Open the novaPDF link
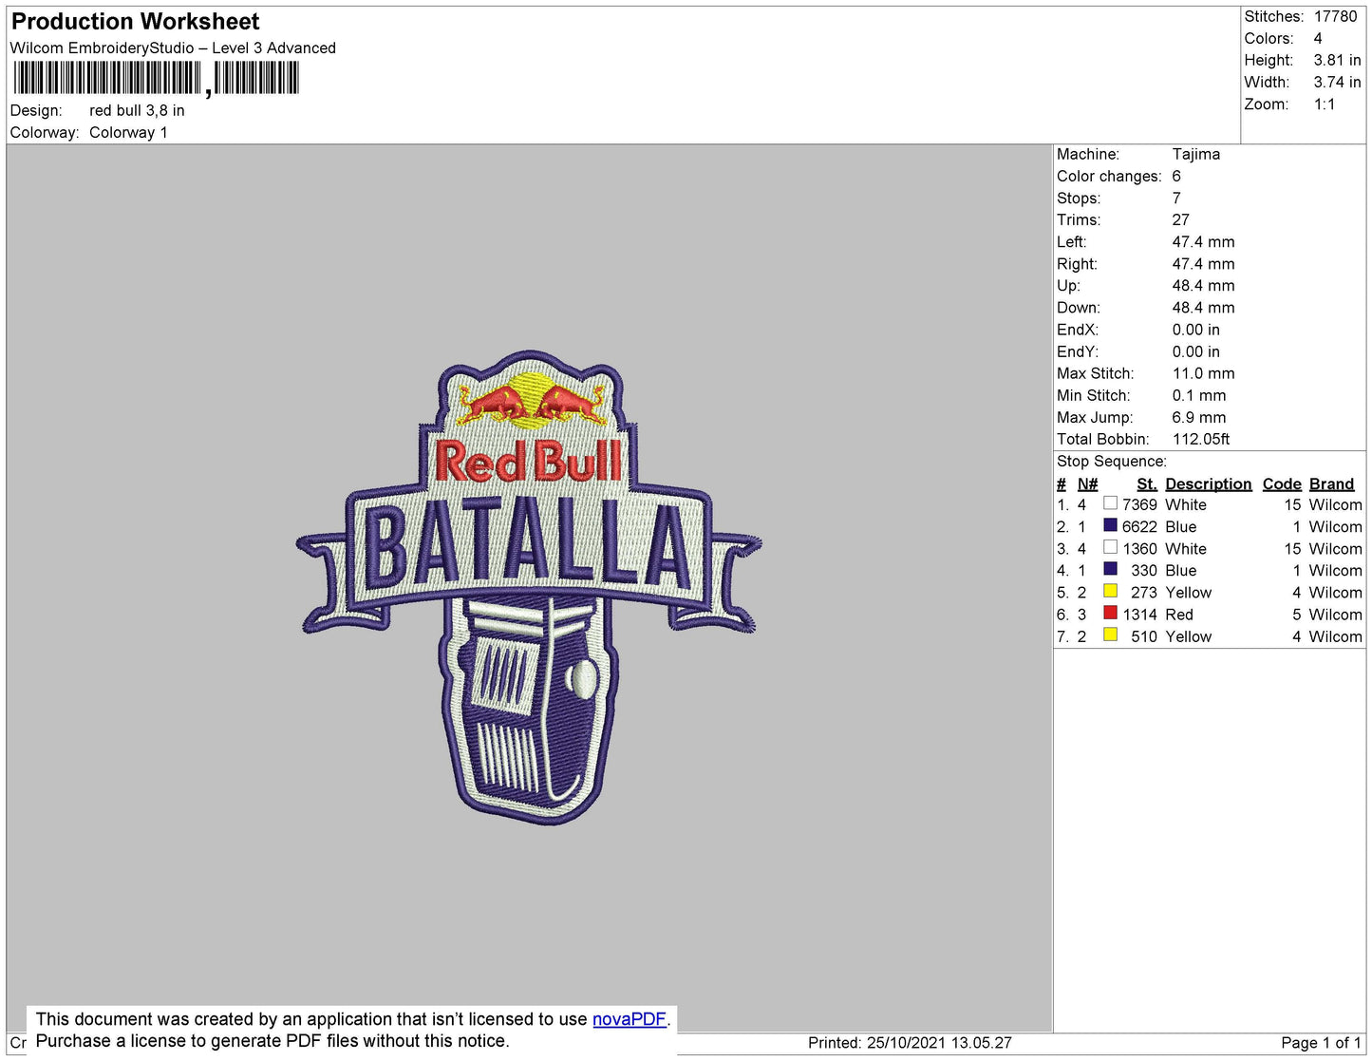 630,1019
